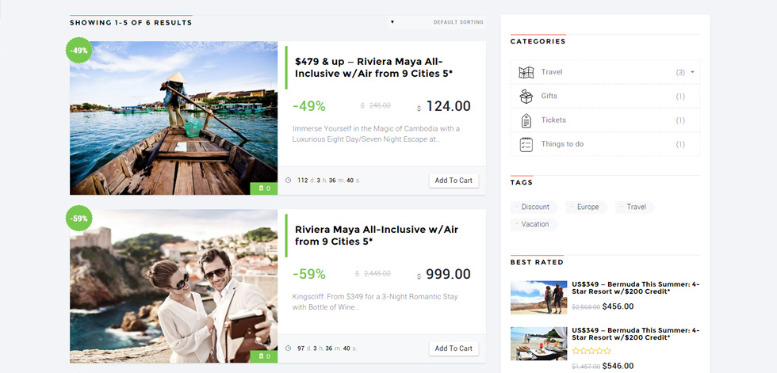Image resolution: width=777 pixels, height=373 pixels.
Task: Select the Discount tag
Action: click(x=534, y=207)
